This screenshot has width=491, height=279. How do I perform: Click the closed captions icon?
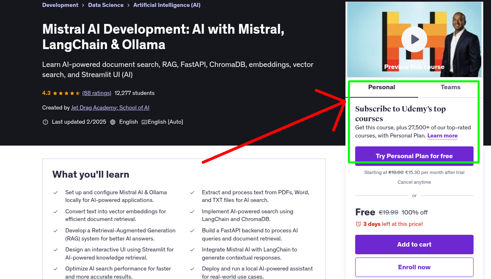pyautogui.click(x=144, y=122)
